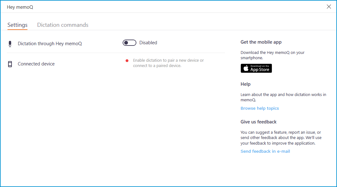Click the smartphone icon next to Connected device

(x=10, y=64)
